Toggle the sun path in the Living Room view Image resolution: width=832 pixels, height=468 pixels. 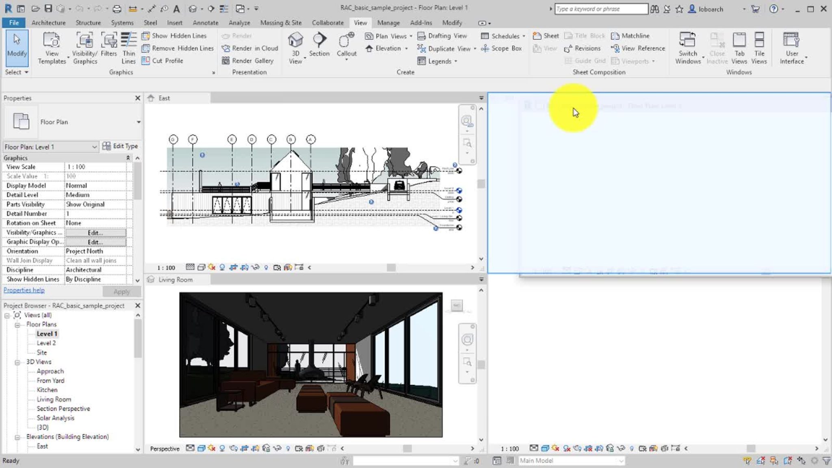tap(211, 448)
